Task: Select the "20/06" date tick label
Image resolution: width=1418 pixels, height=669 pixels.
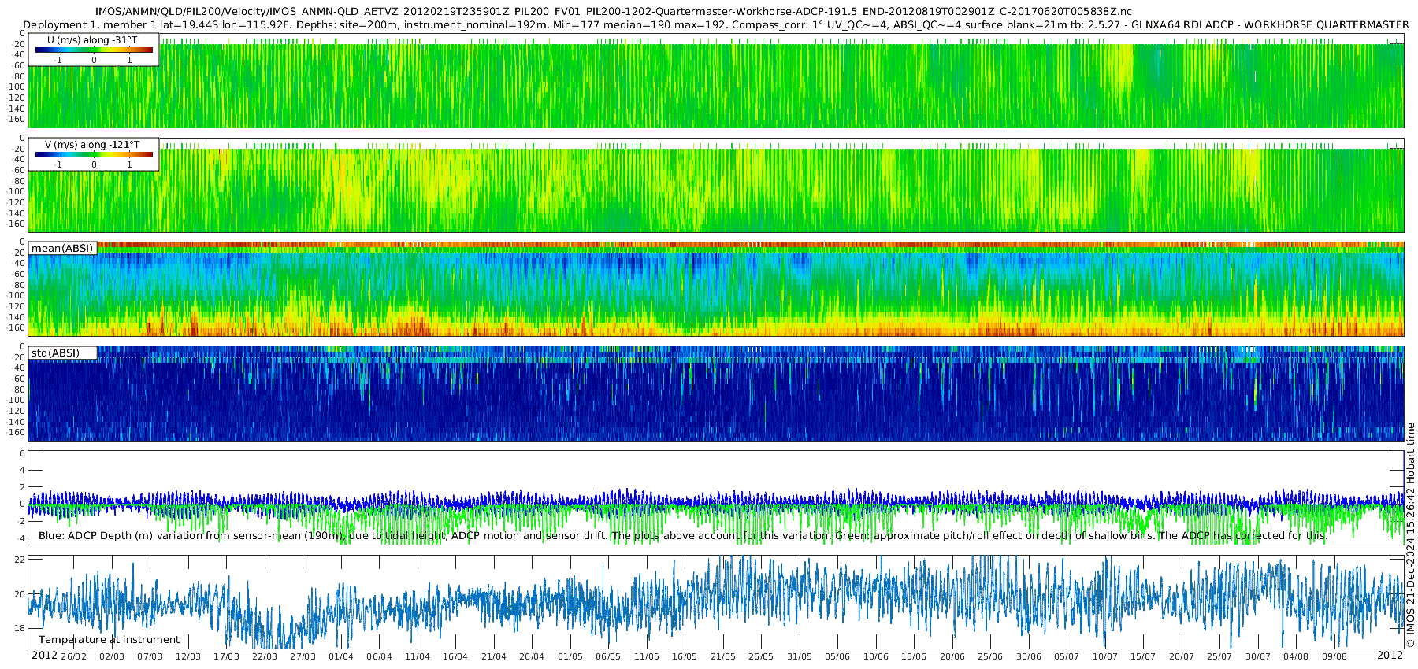Action: pyautogui.click(x=952, y=657)
